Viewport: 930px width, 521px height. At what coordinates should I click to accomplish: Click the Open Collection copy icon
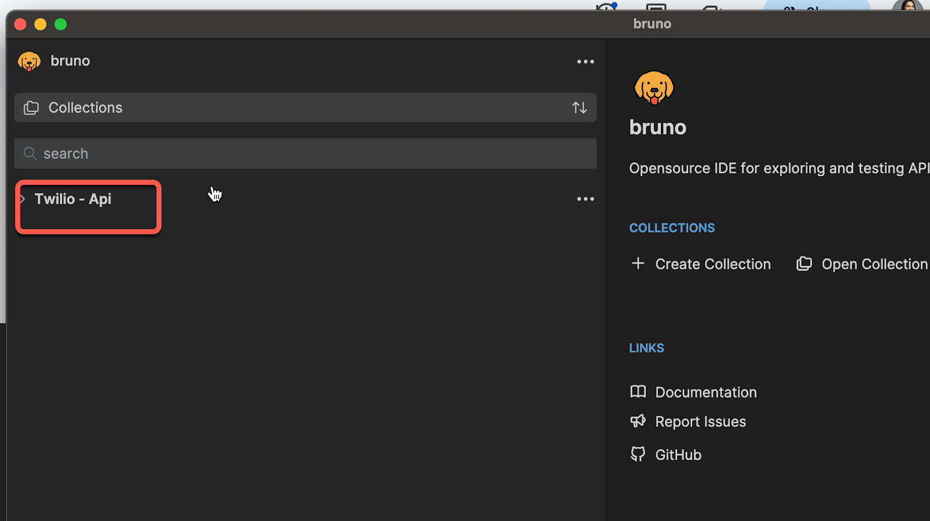(804, 263)
